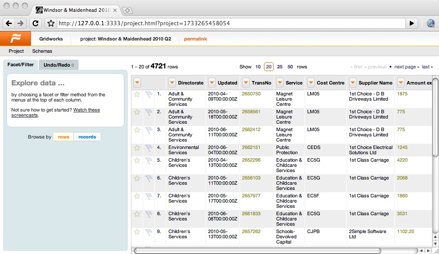
Task: Toggle the star on row 9
Action: pos(137,232)
